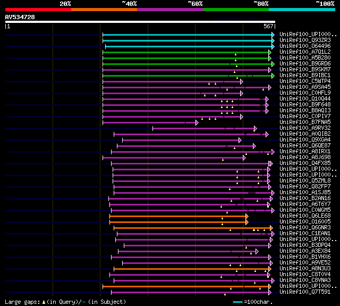Click the UniRef100_A0QIB2 label
Image resolution: width=340 pixels, height=306 pixels.
click(305, 134)
